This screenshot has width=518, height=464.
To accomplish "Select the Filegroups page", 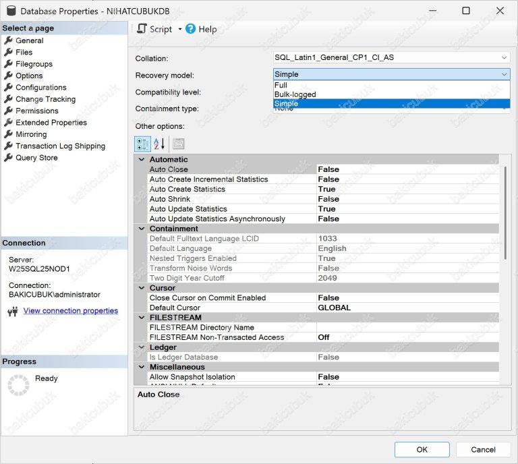I will click(34, 64).
